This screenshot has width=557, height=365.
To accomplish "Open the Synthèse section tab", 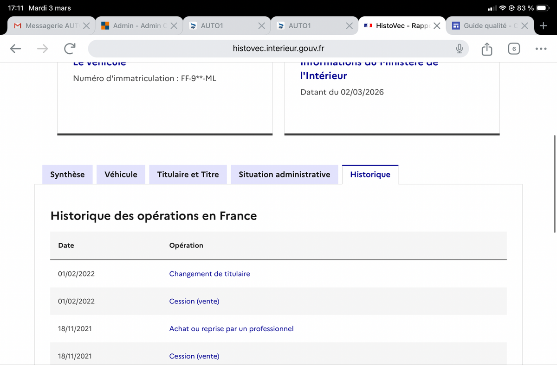I will click(x=67, y=175).
